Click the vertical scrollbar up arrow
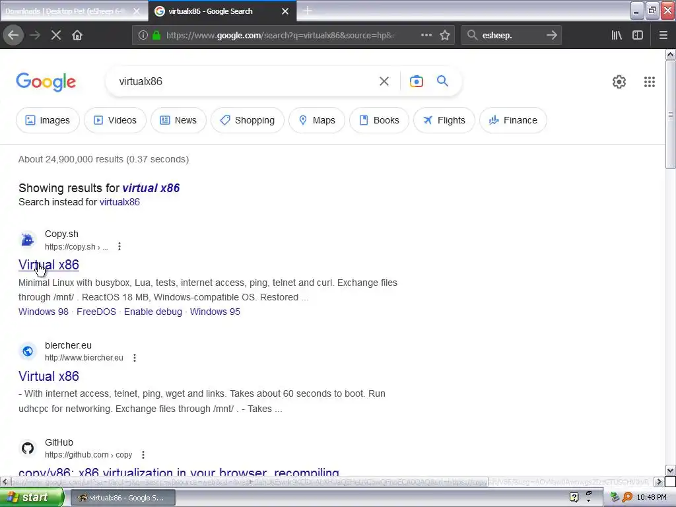The height and width of the screenshot is (507, 676). (x=671, y=54)
